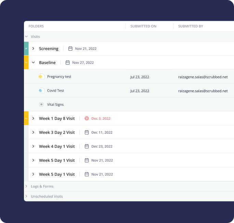Open the Pregnancy test form
Image resolution: width=234 pixels, height=223 pixels.
(59, 77)
